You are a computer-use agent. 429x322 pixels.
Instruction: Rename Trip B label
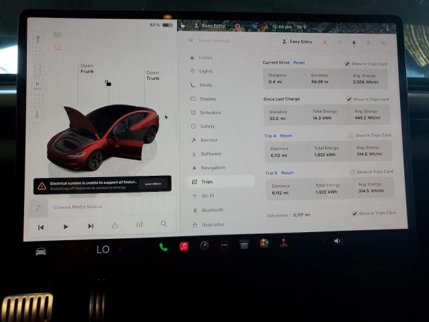[271, 173]
